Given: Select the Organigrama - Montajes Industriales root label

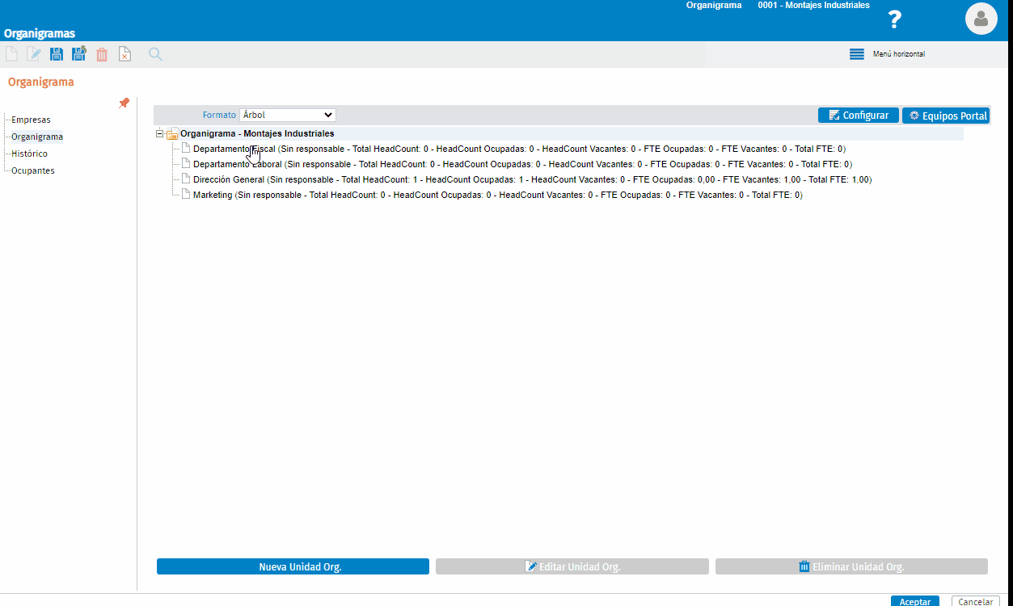Looking at the screenshot, I should (257, 133).
